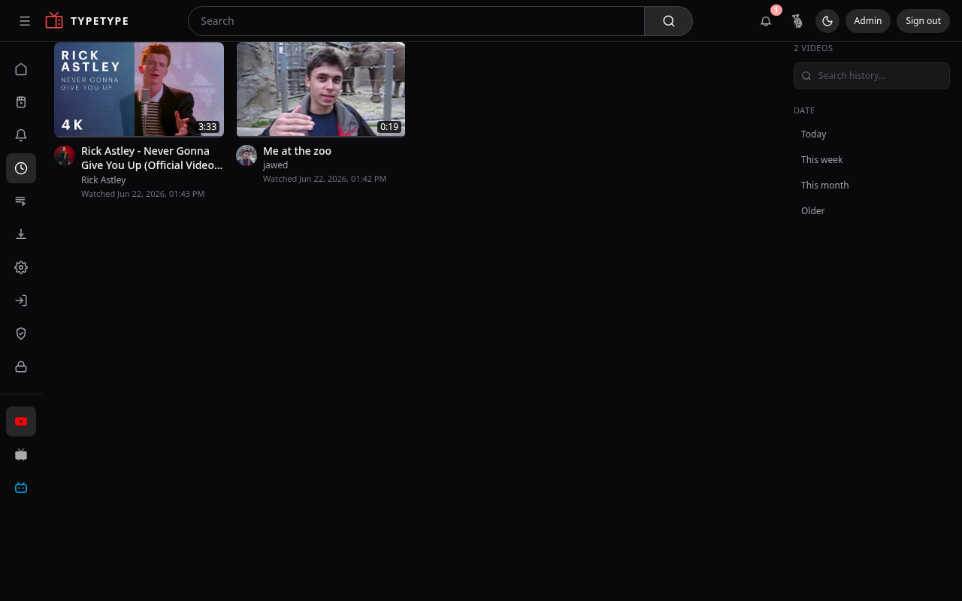The image size is (962, 601).
Task: Click the Watched 01:42 PM timestamp
Action: (x=325, y=179)
